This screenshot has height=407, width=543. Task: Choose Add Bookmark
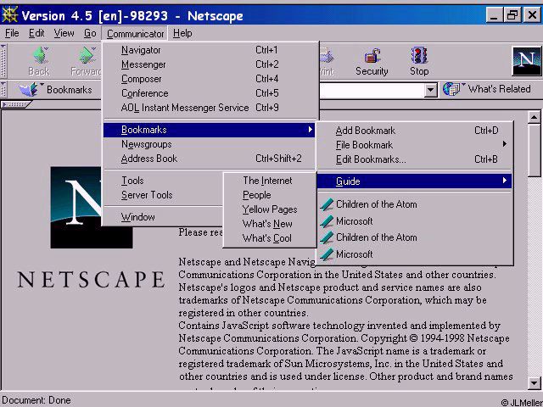tap(415, 131)
